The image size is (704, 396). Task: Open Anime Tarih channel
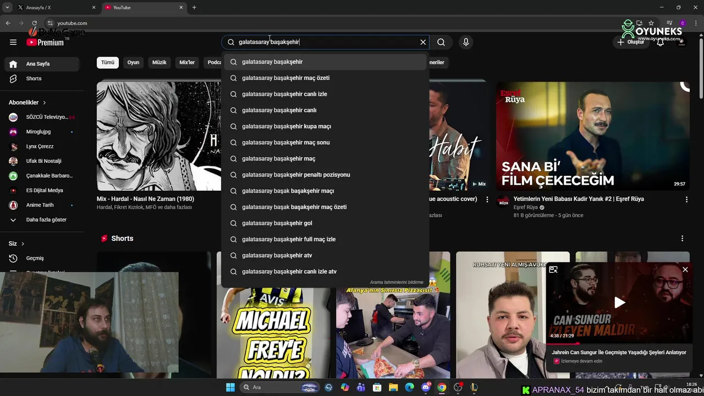(42, 205)
